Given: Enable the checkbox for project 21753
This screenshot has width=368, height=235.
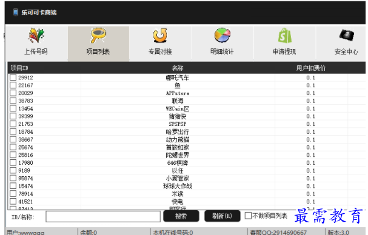Looking at the screenshot, I should pos(13,124).
